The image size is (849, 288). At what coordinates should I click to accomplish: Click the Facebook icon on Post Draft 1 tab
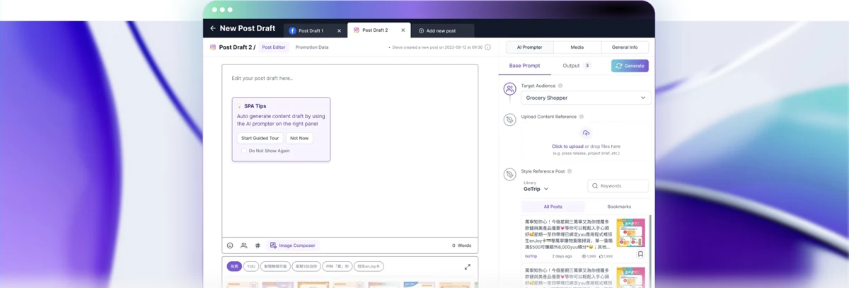pos(292,31)
